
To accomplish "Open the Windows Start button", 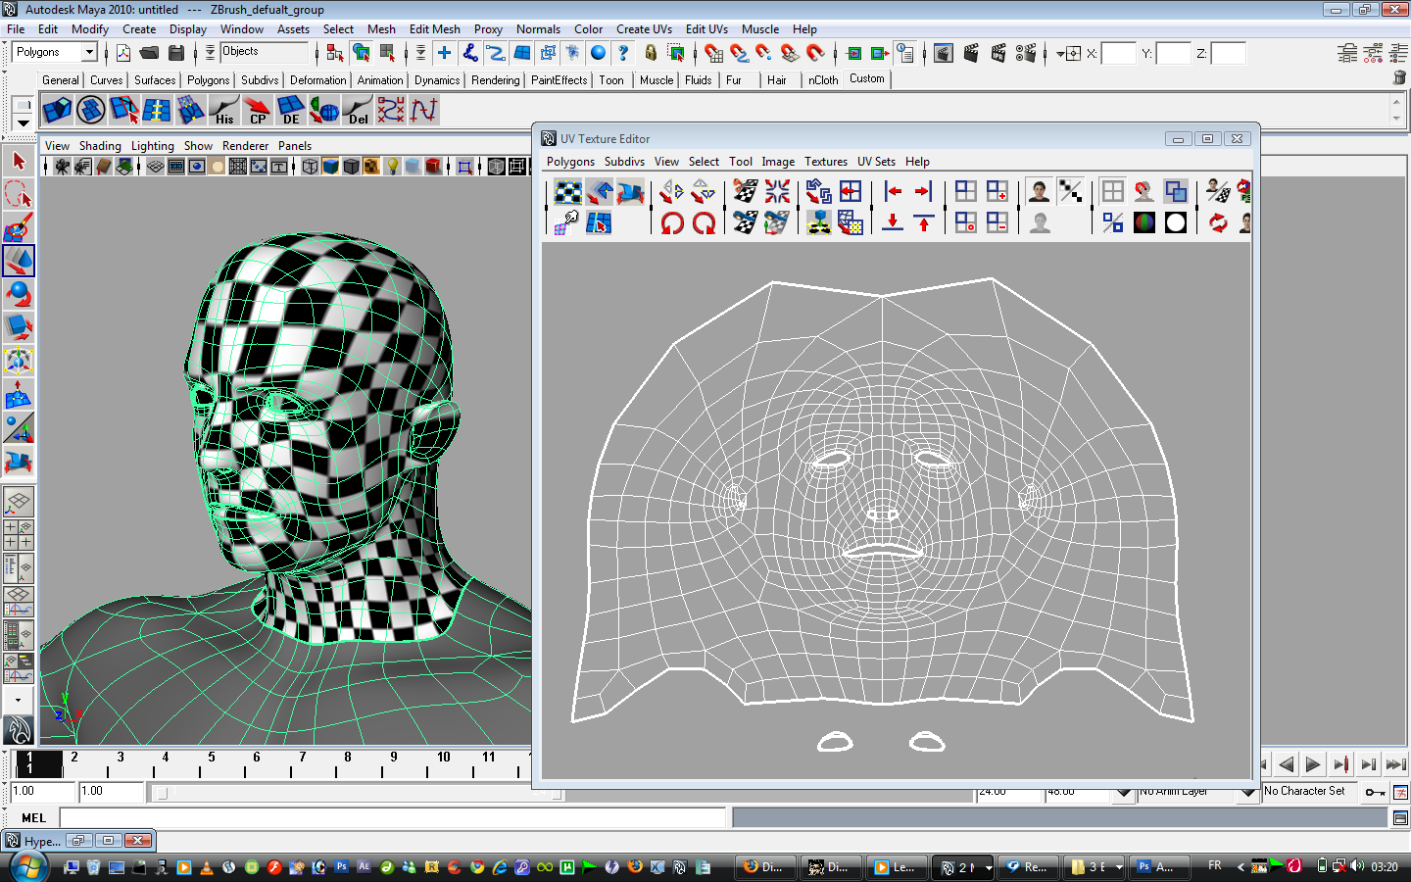I will click(27, 867).
